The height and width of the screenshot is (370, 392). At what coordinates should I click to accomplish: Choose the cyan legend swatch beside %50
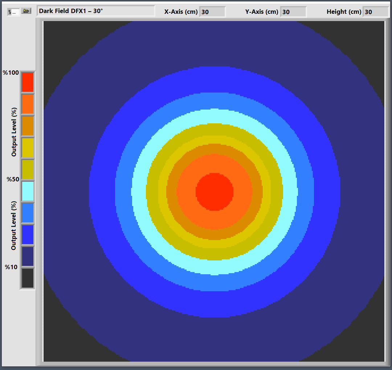coord(28,191)
